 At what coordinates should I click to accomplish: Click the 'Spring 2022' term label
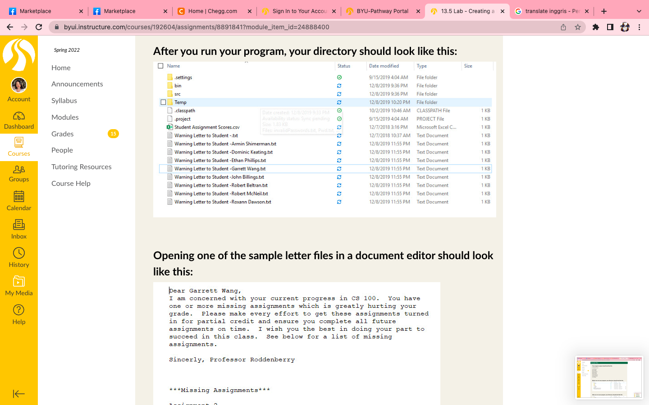click(x=67, y=50)
